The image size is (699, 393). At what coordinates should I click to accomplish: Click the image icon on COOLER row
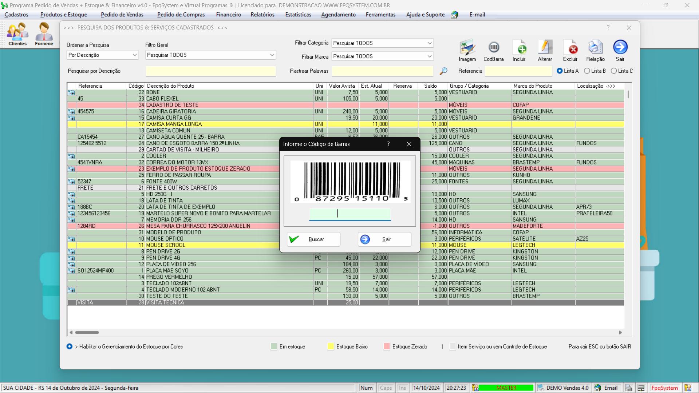71,156
